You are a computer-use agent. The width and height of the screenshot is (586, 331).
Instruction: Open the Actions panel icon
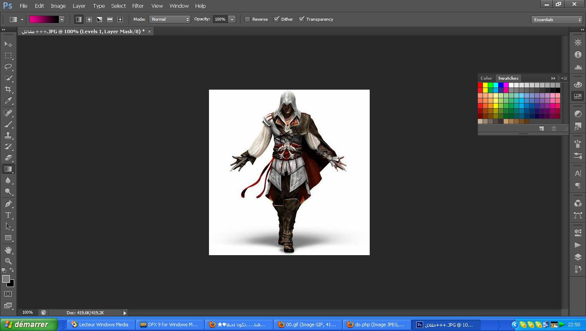578,245
